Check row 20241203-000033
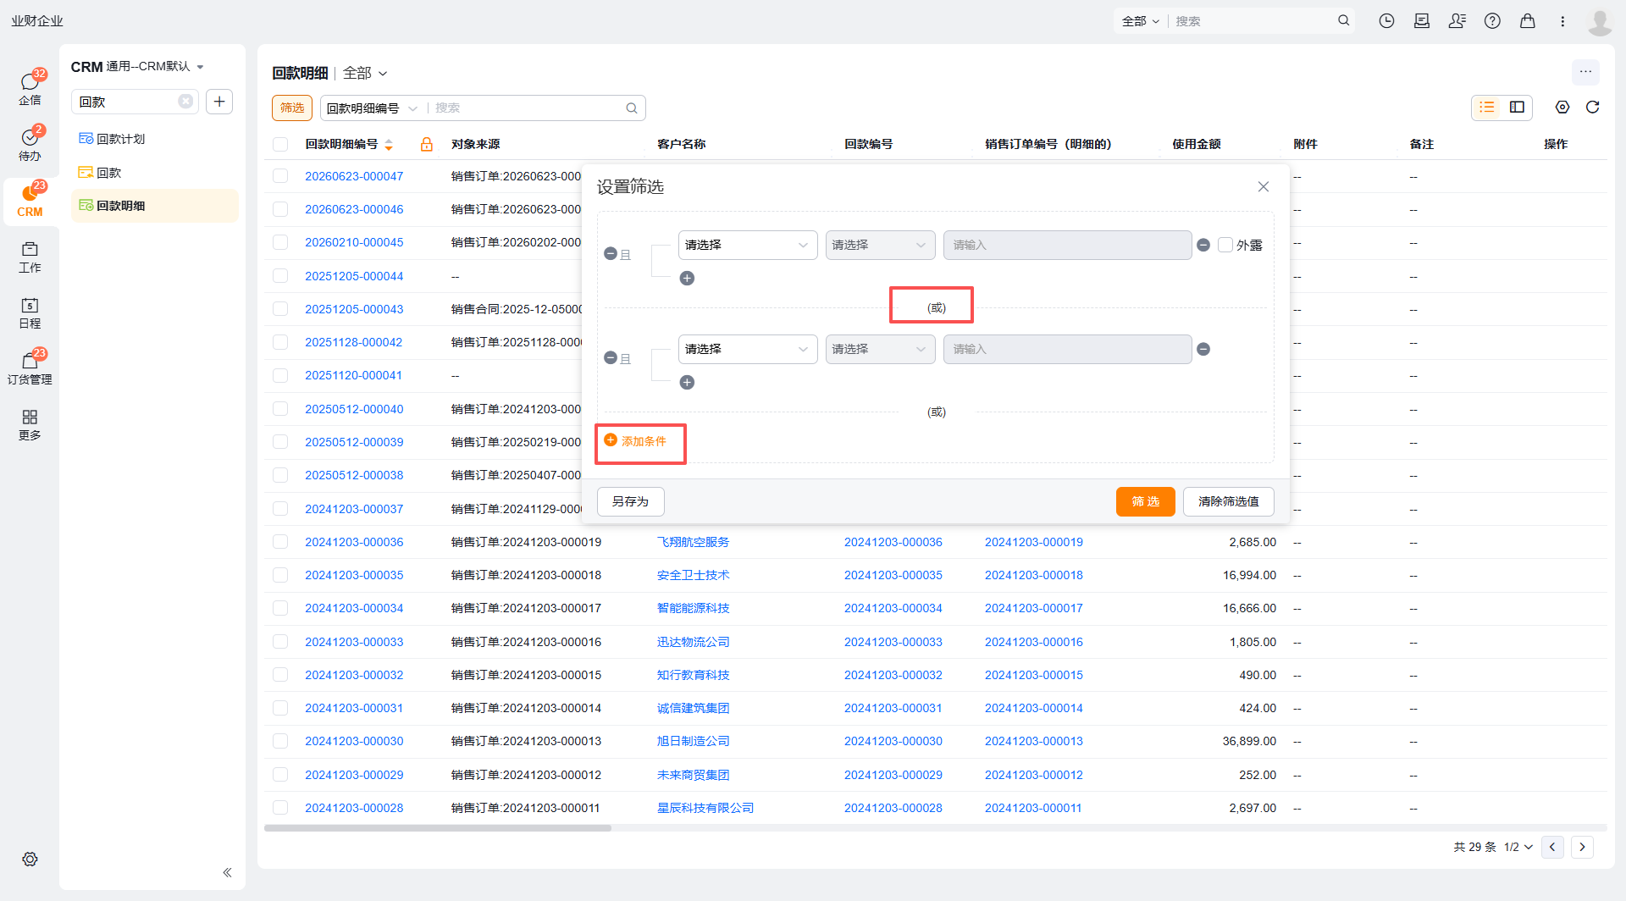The width and height of the screenshot is (1626, 901). click(x=280, y=642)
